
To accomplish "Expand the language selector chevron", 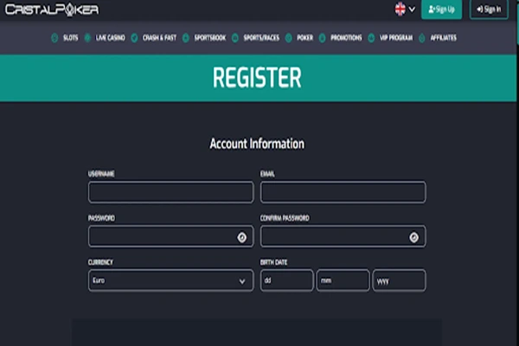I will (x=412, y=10).
